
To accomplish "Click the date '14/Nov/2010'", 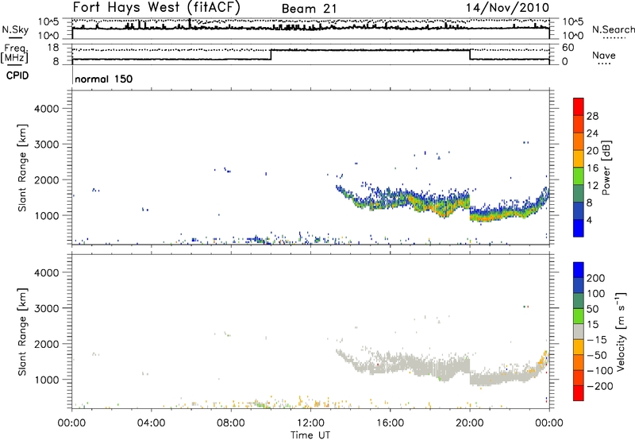I will pyautogui.click(x=507, y=8).
